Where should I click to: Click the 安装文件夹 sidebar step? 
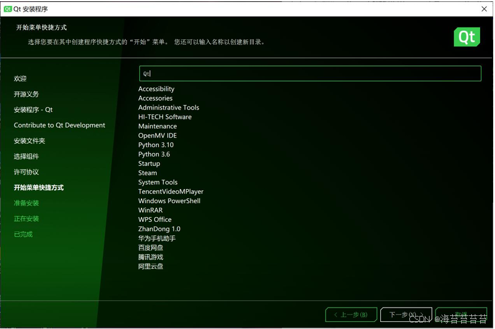point(29,141)
